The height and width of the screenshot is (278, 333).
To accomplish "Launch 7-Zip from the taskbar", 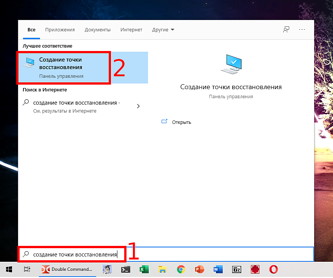I will tap(237, 269).
